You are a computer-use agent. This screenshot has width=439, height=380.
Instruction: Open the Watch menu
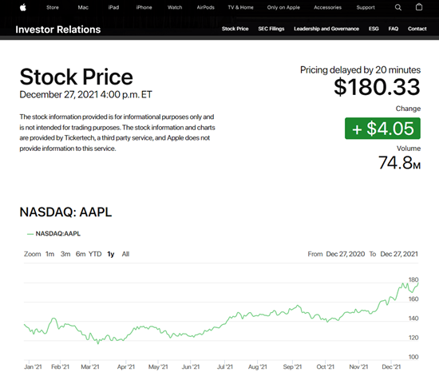click(x=175, y=7)
